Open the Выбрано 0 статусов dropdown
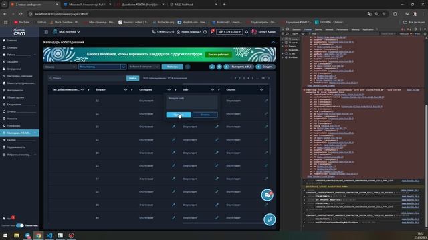The width and height of the screenshot is (428, 240). (x=144, y=67)
